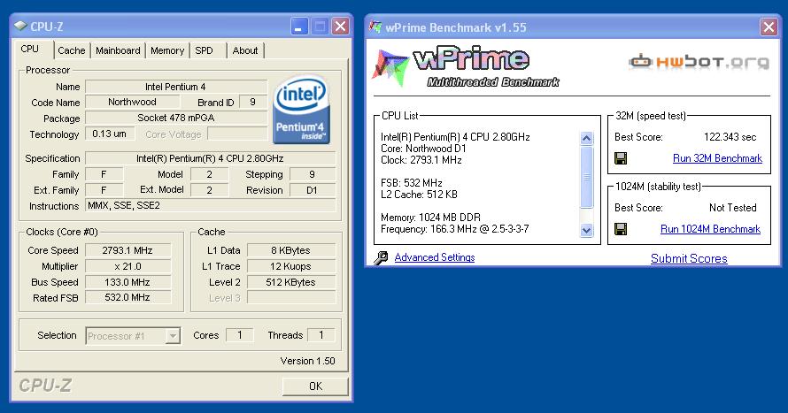Minimize the CPU-Z window
Screen dimensions: 788x413
[299, 27]
